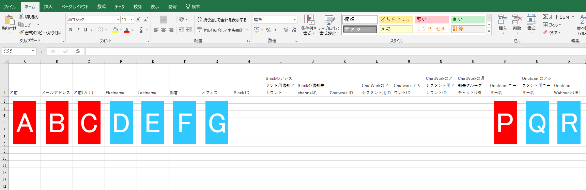Increase indent in alignment group

click(x=189, y=30)
